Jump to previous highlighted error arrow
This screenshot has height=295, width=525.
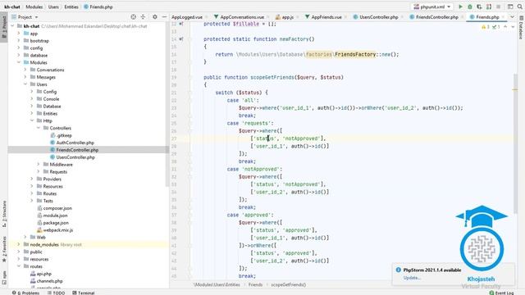[505, 27]
